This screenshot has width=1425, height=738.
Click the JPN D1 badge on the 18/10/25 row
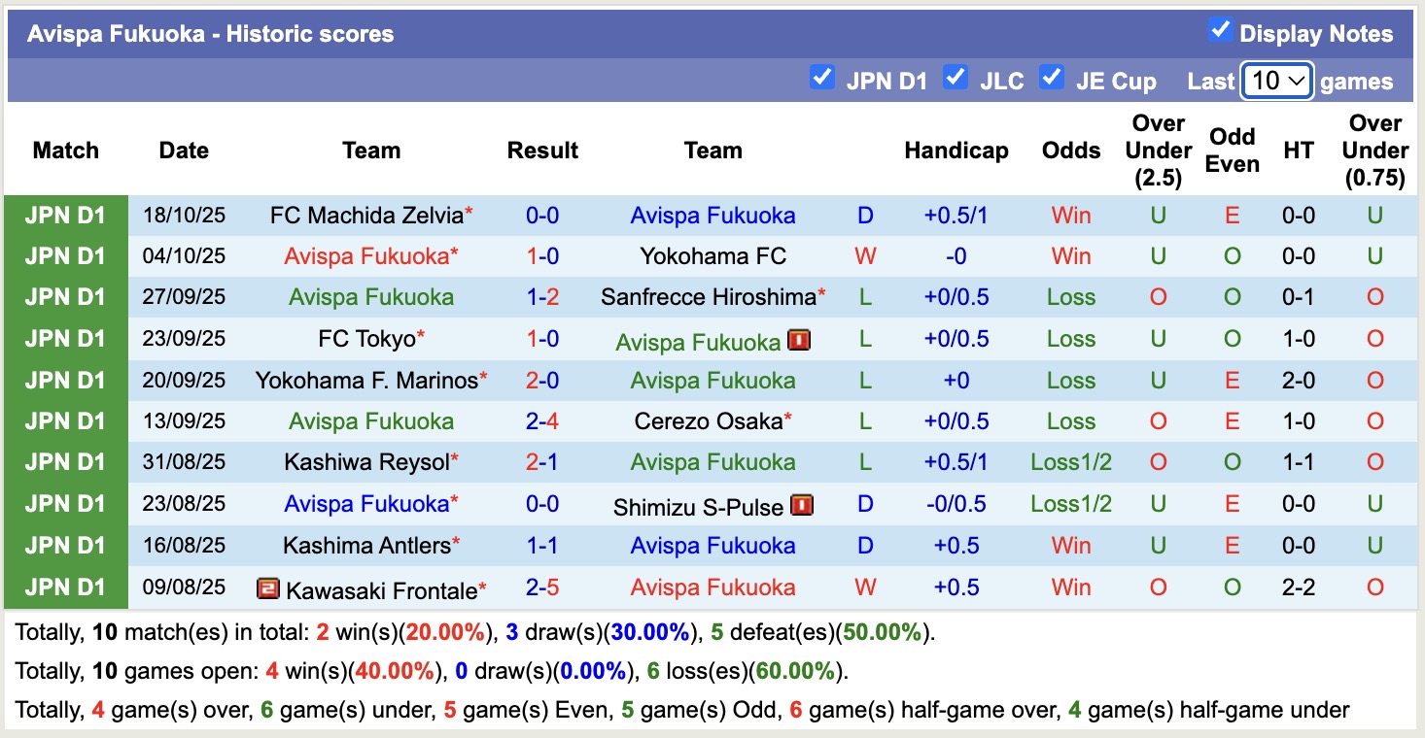pyautogui.click(x=63, y=215)
